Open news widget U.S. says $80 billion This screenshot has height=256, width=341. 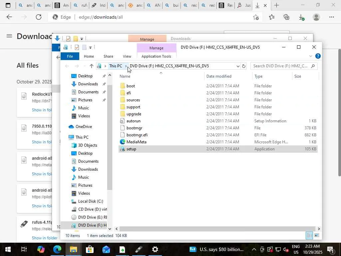point(216,249)
